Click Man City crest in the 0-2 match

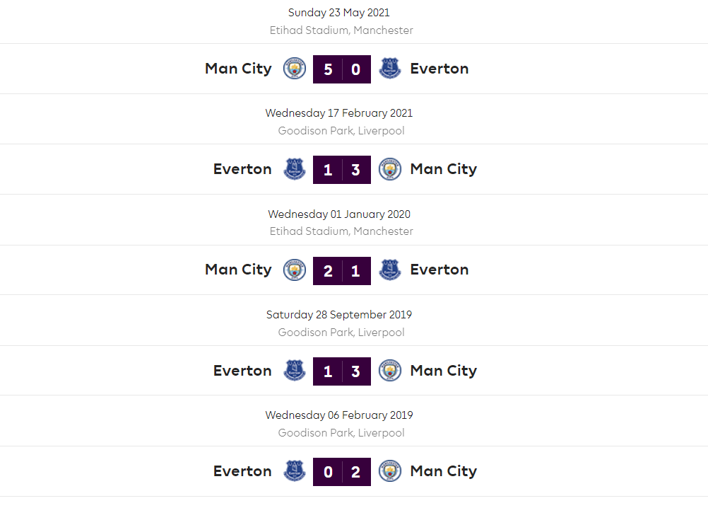pyautogui.click(x=390, y=471)
